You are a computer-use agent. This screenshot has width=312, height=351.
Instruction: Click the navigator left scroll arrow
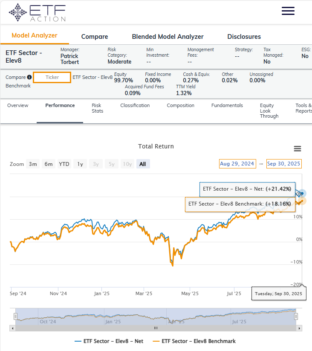(x=12, y=328)
